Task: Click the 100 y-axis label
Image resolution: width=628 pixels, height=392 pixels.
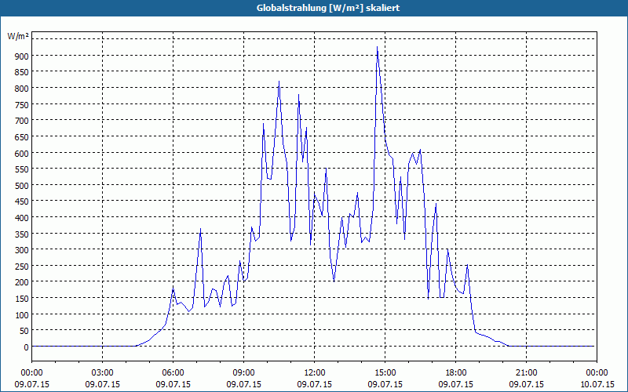Action: point(22,315)
